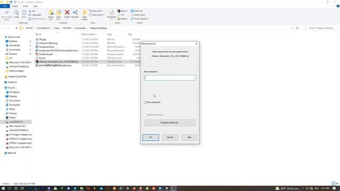The height and width of the screenshot is (191, 340).
Task: Select OneDrive in navigation pane
Action: coord(12,82)
